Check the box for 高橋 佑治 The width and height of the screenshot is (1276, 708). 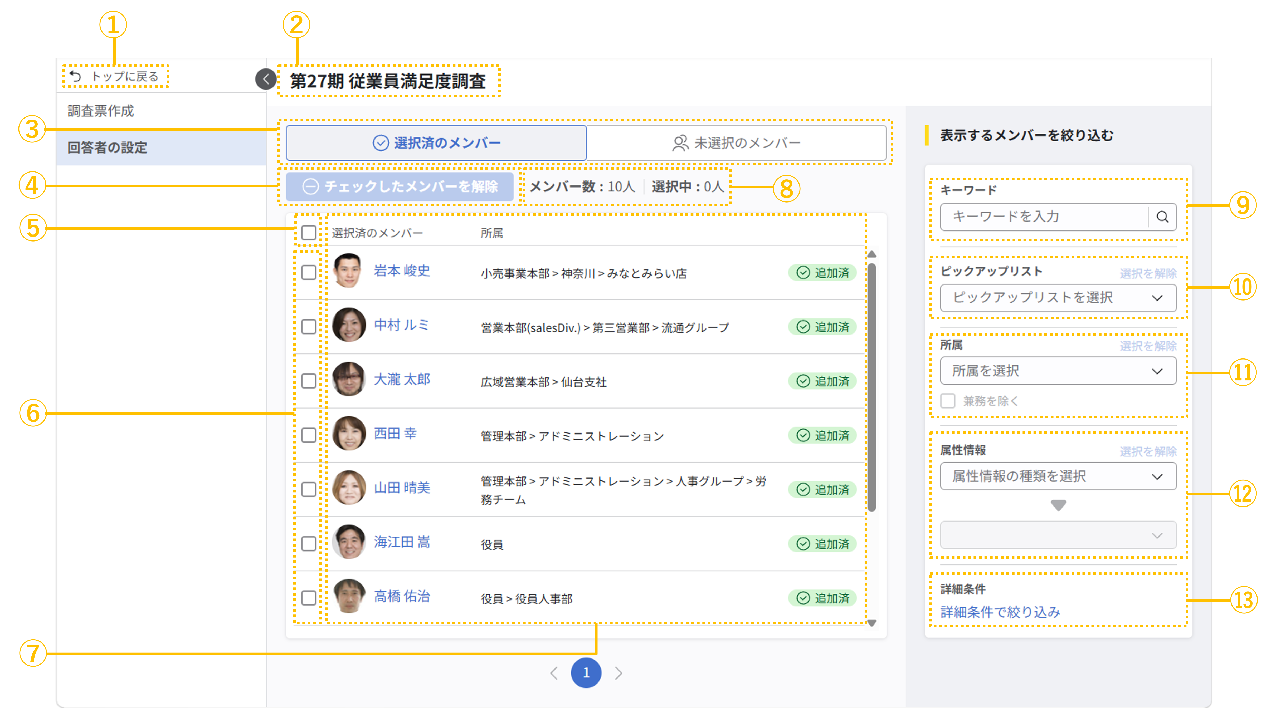(x=309, y=598)
